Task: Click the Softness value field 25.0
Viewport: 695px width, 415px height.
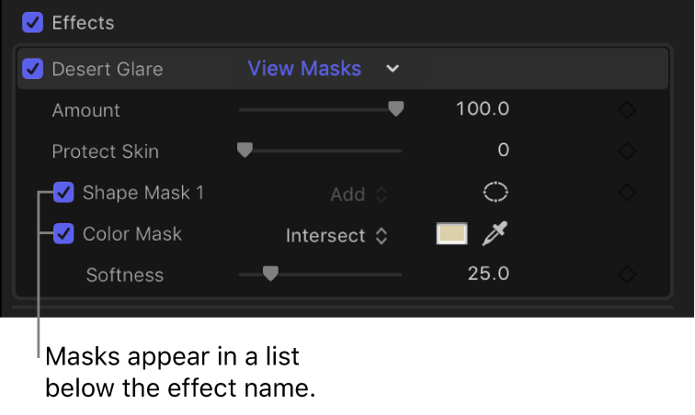Action: [488, 274]
